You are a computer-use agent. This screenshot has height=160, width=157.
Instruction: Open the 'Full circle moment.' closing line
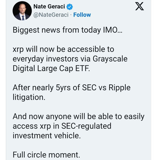tap(46, 155)
